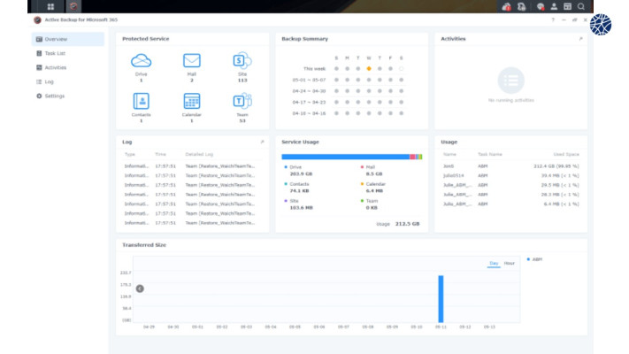Click the Contacts icon

[x=142, y=101]
